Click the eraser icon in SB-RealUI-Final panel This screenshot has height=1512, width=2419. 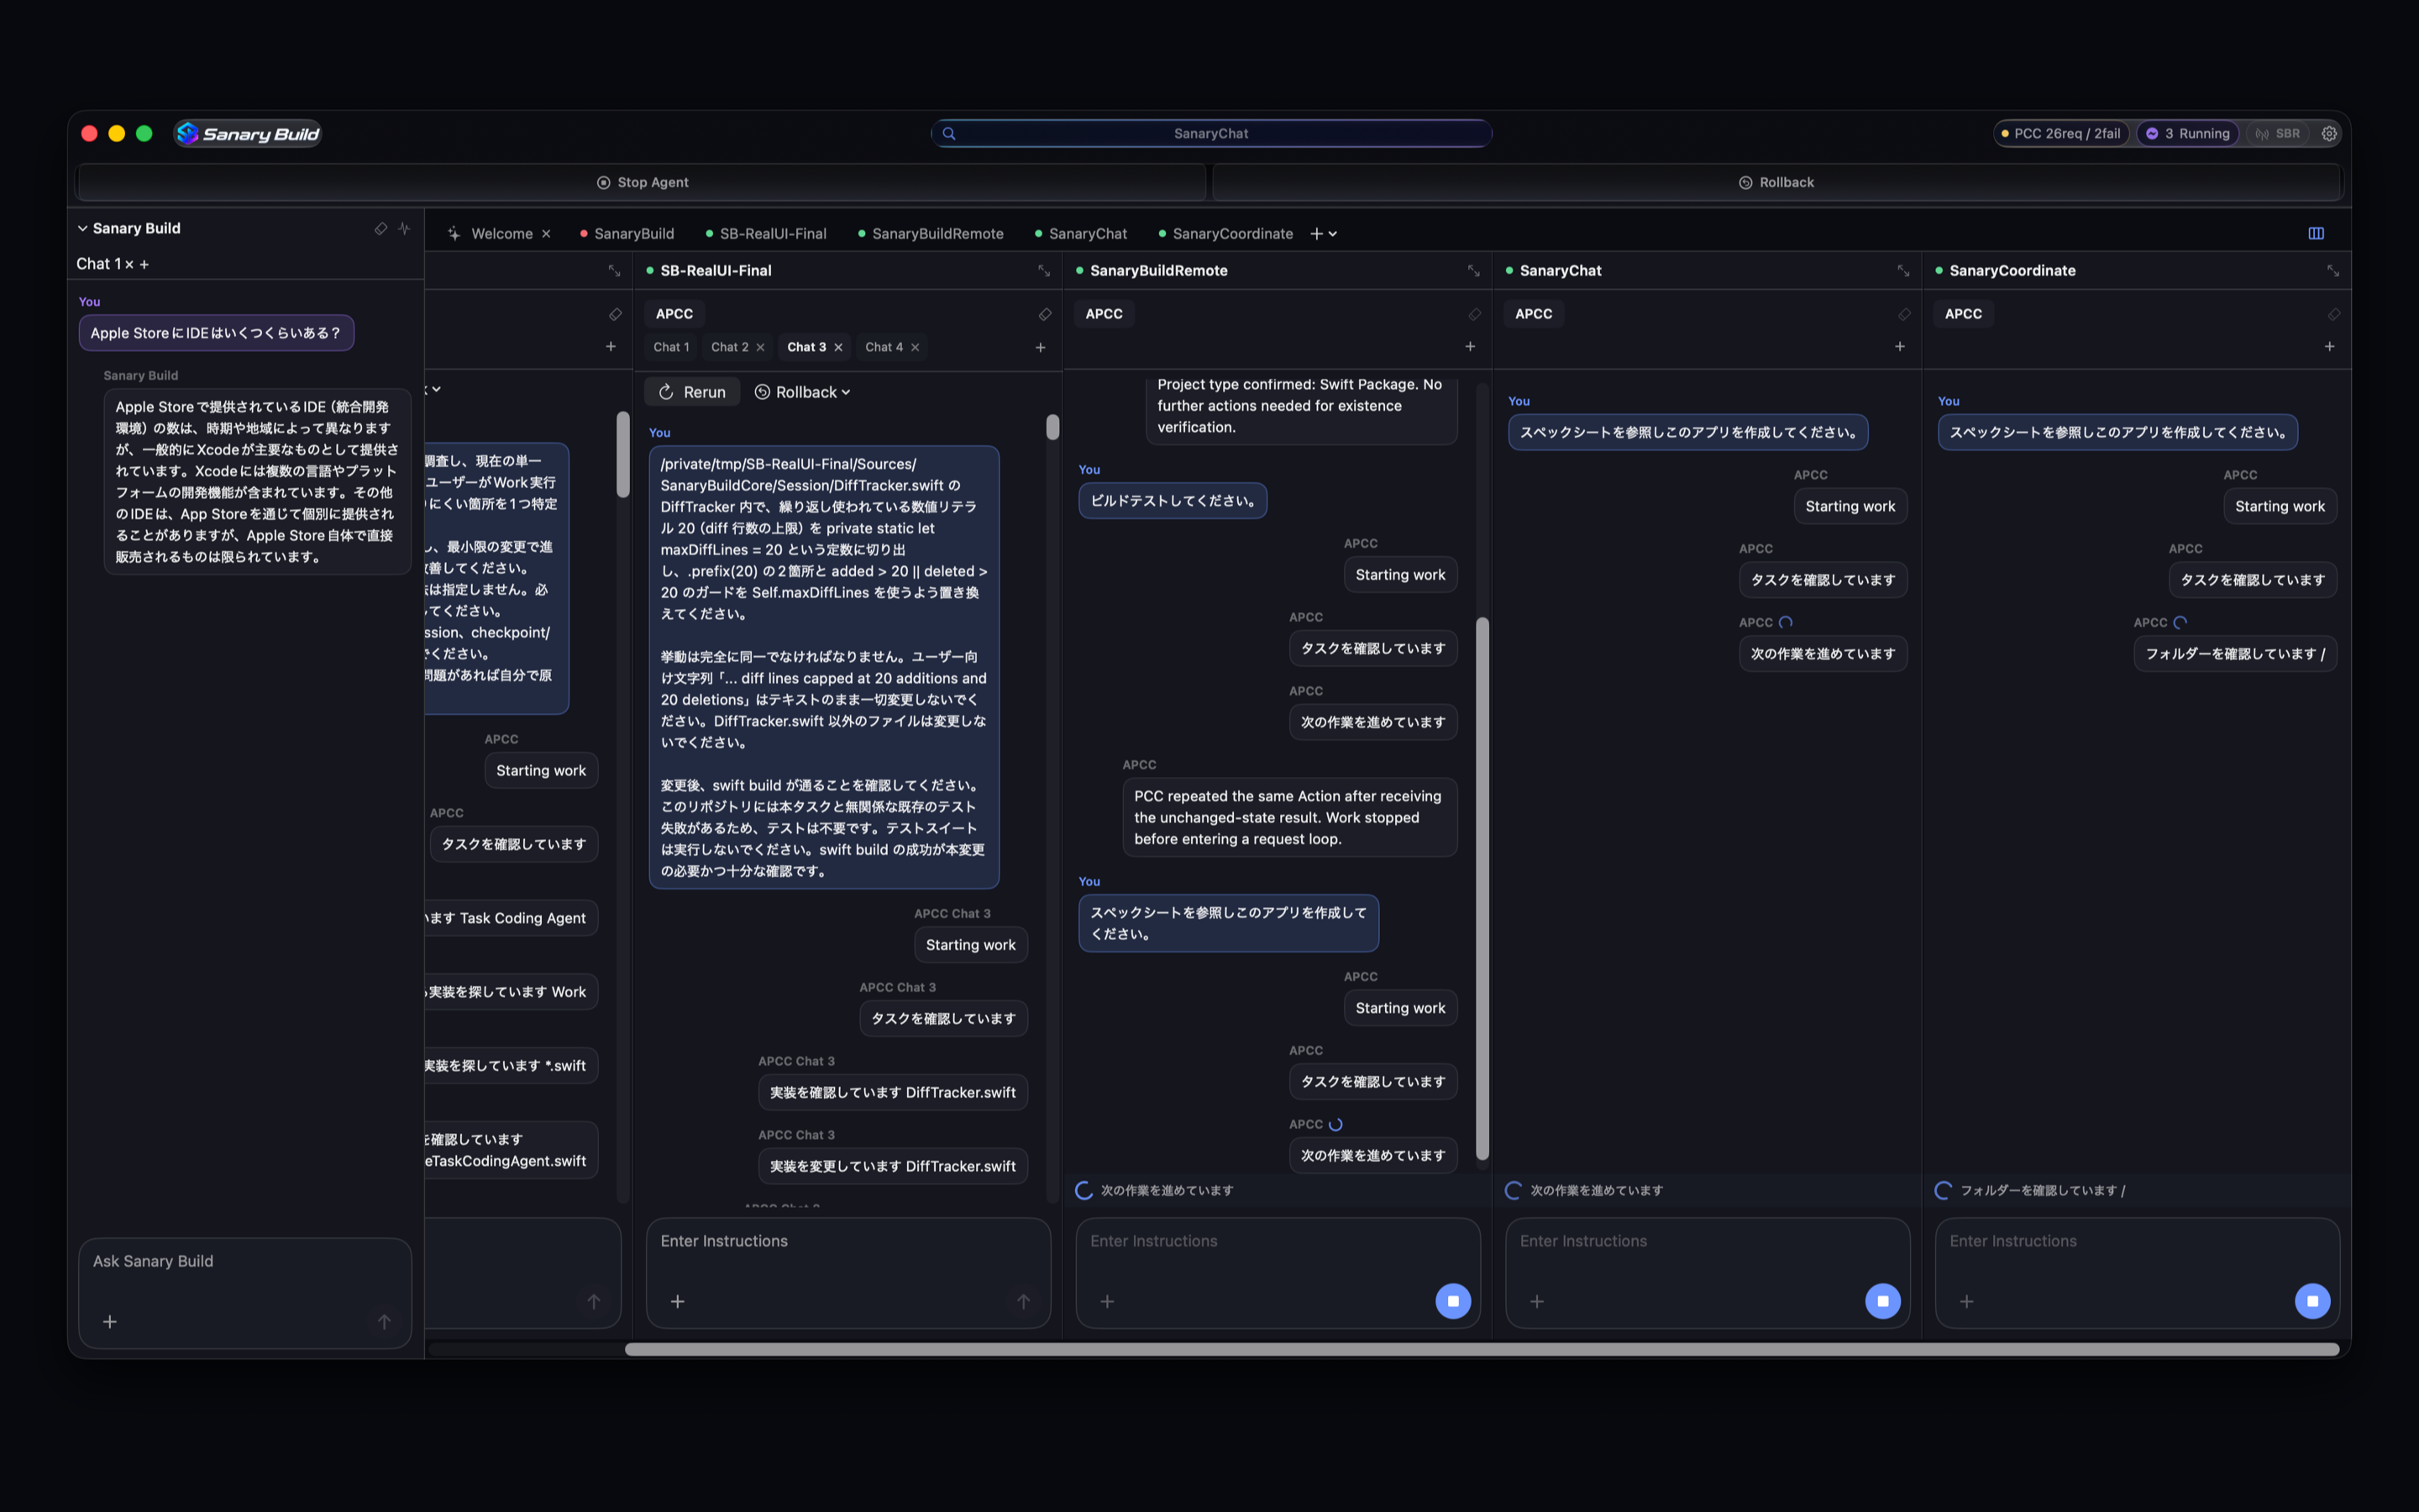1045,314
